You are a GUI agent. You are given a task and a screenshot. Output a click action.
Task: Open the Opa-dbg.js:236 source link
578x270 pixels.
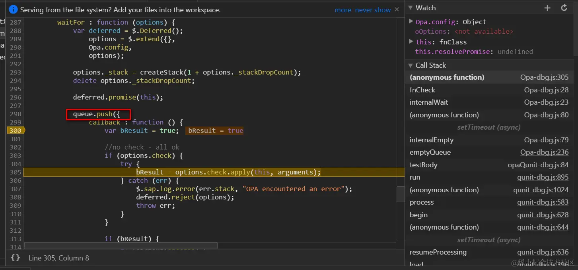pos(544,152)
